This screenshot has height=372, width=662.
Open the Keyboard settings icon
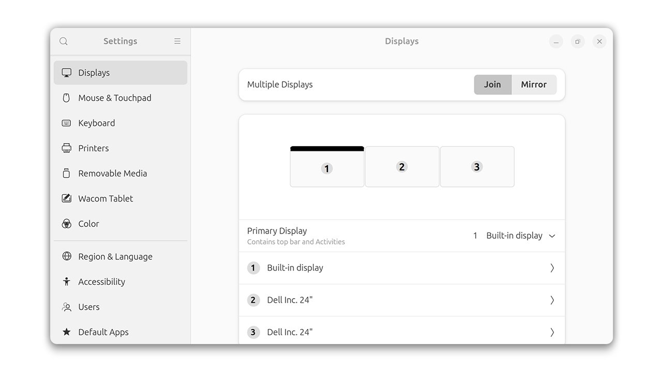pos(66,123)
